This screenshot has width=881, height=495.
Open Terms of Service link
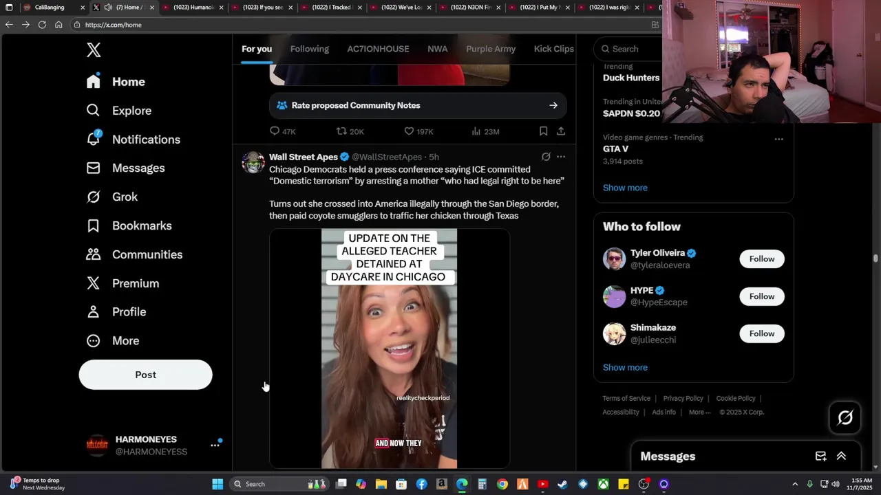click(626, 398)
